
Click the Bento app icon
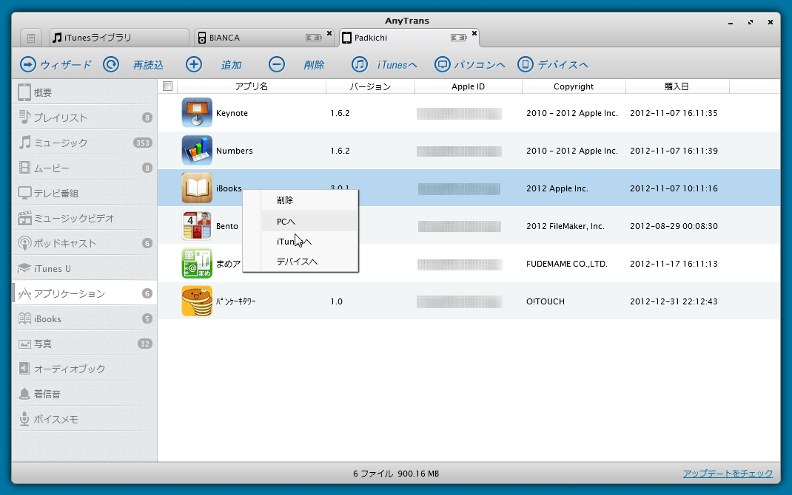pos(197,225)
